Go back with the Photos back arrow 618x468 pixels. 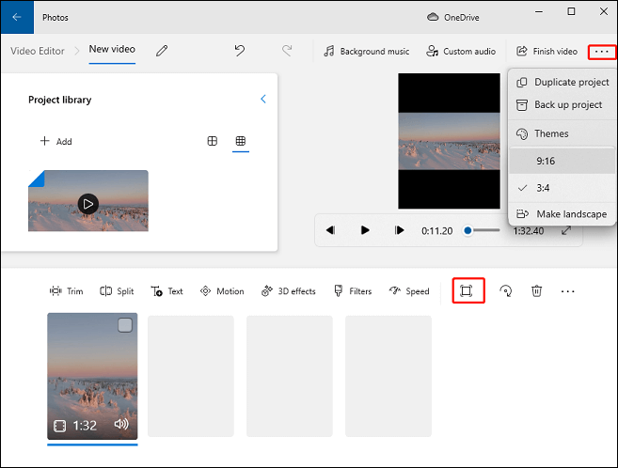pyautogui.click(x=17, y=17)
